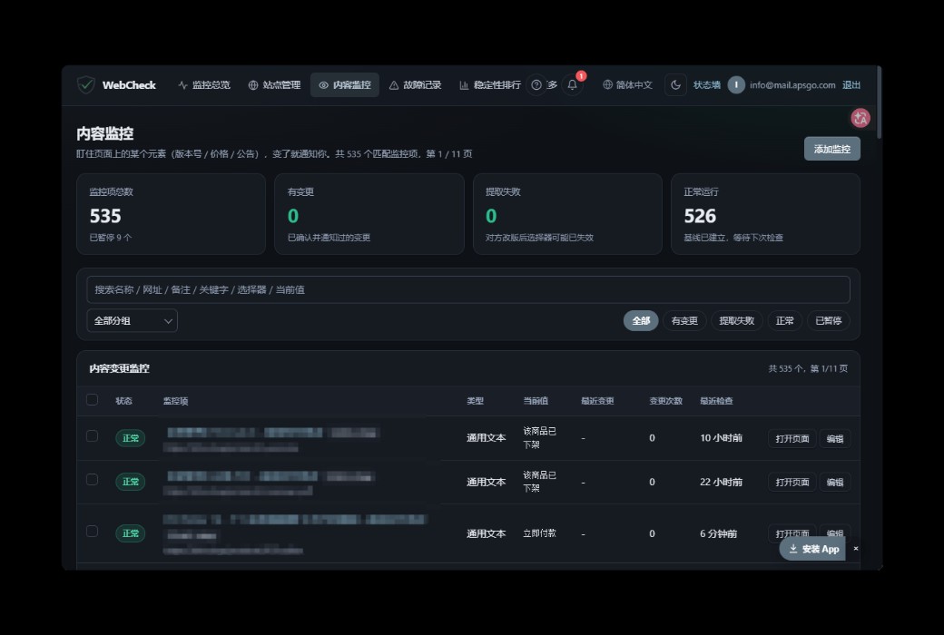
Task: Click the 正常 badge in the 6 分钟前 row
Action: 130,533
